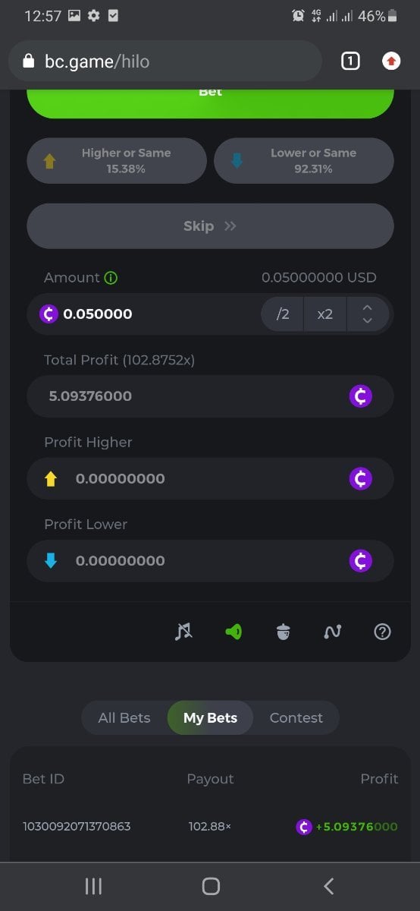Open the live stats curve icon
The width and height of the screenshot is (420, 911).
click(x=333, y=632)
